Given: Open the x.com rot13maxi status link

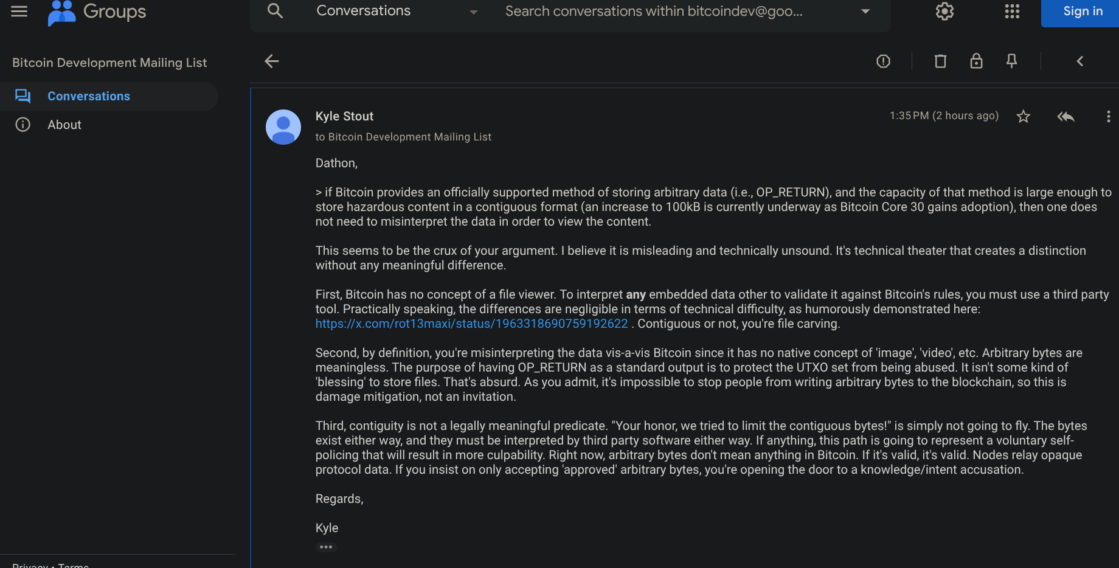Looking at the screenshot, I should (471, 324).
